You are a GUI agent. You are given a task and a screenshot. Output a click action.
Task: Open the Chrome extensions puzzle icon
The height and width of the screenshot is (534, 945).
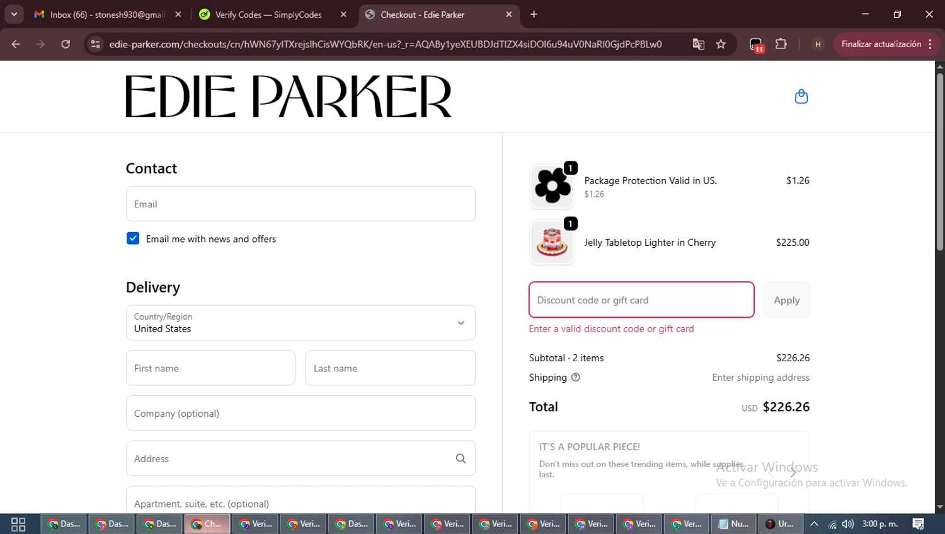[781, 44]
